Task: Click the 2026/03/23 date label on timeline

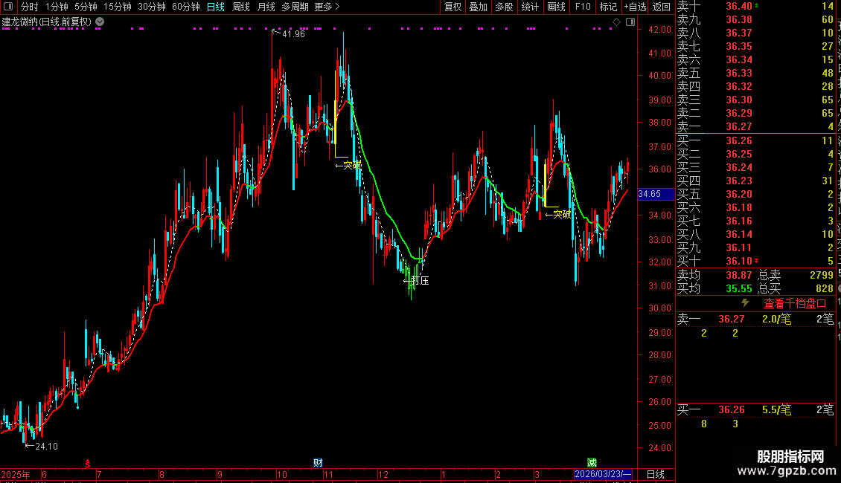Action: (603, 474)
